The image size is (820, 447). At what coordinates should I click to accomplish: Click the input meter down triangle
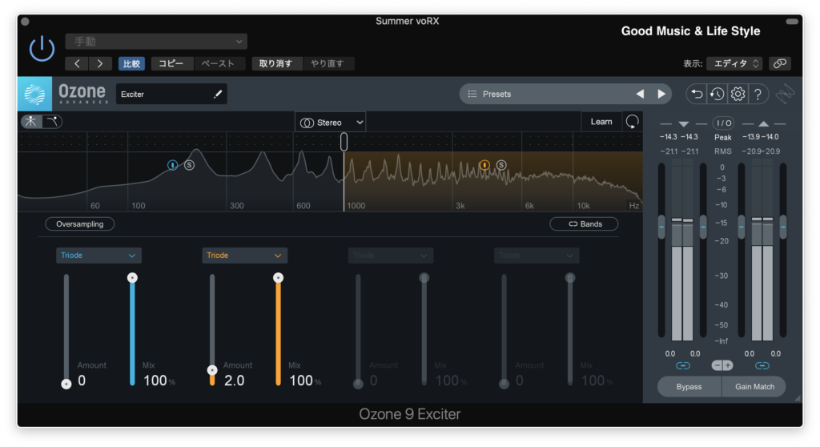tap(683, 124)
